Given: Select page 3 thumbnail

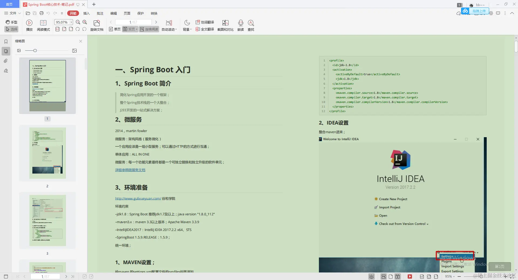Looking at the screenshot, I should click(47, 220).
